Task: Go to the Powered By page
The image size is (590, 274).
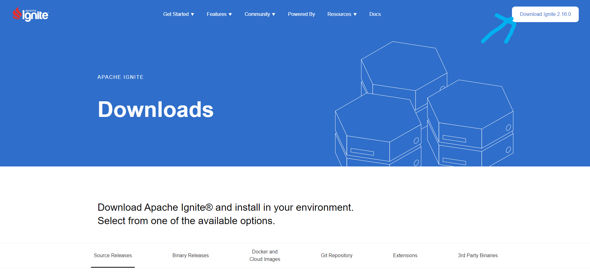Action: pos(301,14)
